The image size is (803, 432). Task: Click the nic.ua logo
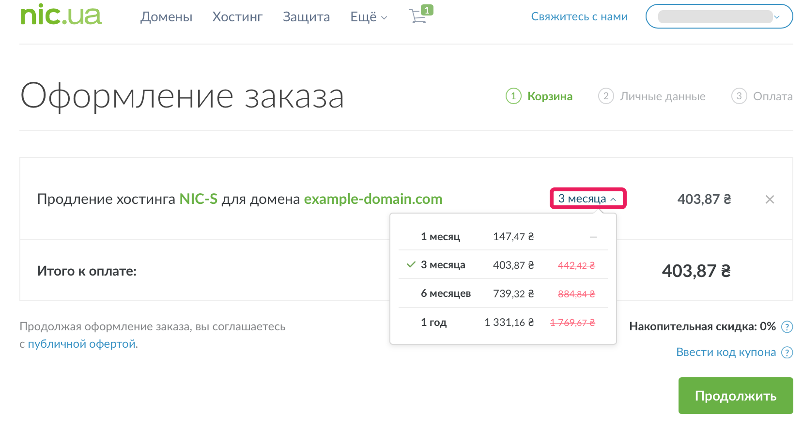(61, 15)
